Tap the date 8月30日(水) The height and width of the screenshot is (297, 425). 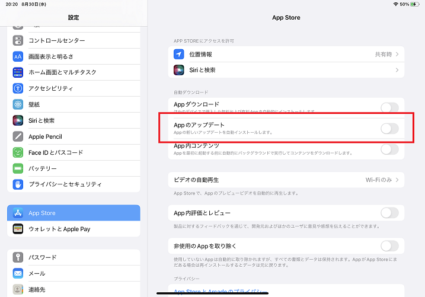34,4
